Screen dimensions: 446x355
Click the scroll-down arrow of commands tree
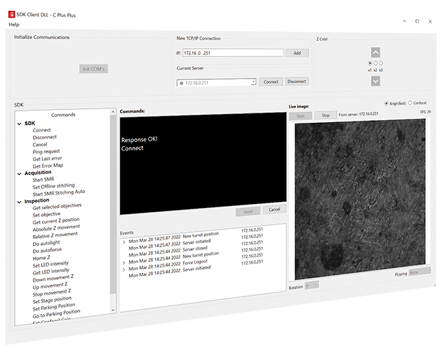tap(113, 310)
